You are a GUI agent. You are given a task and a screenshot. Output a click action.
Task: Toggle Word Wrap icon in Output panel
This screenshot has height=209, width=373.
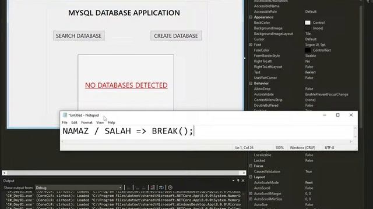[x=161, y=188]
